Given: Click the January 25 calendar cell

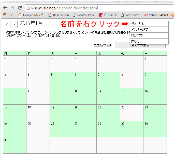Looking at the screenshot, I should (38, 129).
